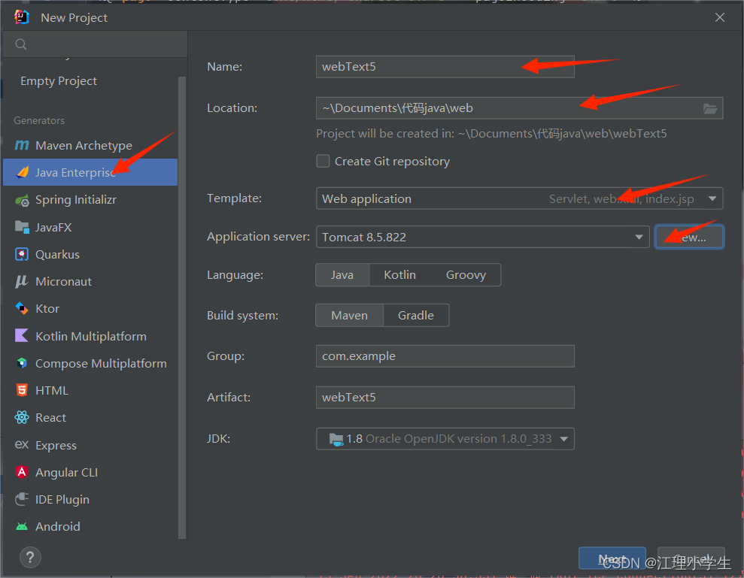Select Compose Multiplatform generator
This screenshot has height=578, width=744.
pos(90,364)
